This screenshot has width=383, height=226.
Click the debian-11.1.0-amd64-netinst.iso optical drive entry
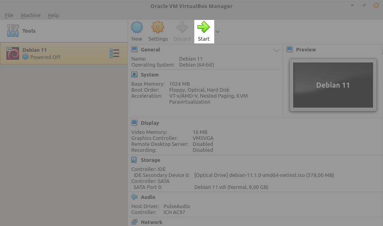point(264,175)
